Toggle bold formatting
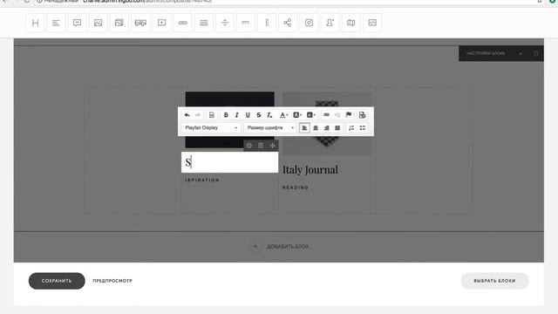The image size is (558, 314). pyautogui.click(x=226, y=115)
